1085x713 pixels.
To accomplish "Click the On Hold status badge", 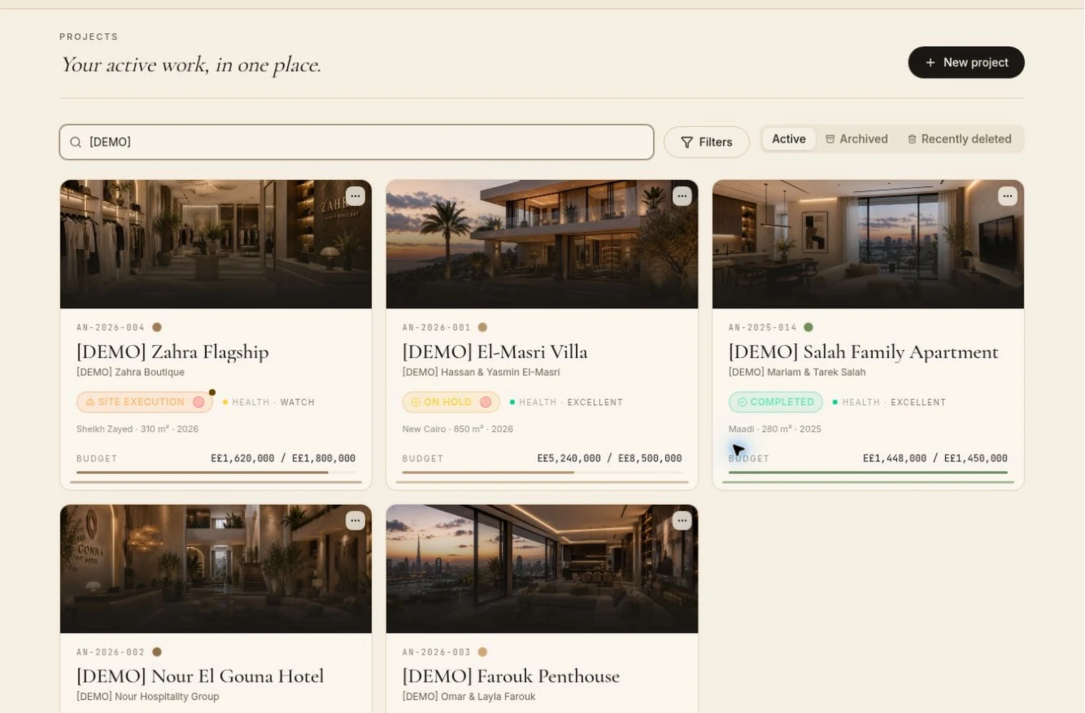I will 451,402.
